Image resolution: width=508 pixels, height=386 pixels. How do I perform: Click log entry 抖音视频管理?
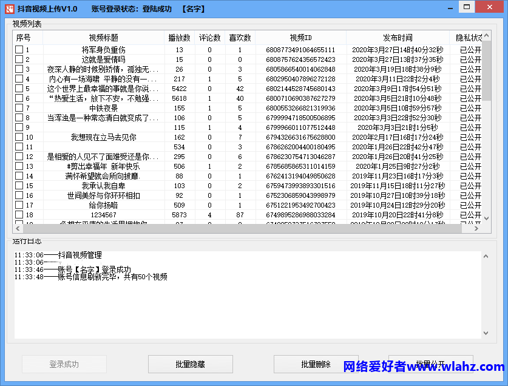[x=80, y=255]
